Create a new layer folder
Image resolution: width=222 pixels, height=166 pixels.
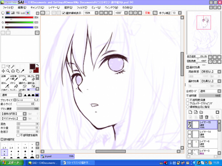click(x=201, y=112)
